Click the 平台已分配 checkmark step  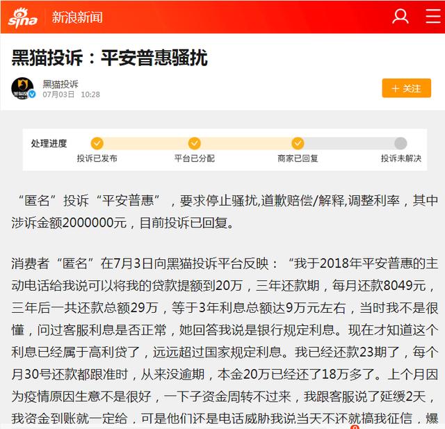pyautogui.click(x=195, y=143)
